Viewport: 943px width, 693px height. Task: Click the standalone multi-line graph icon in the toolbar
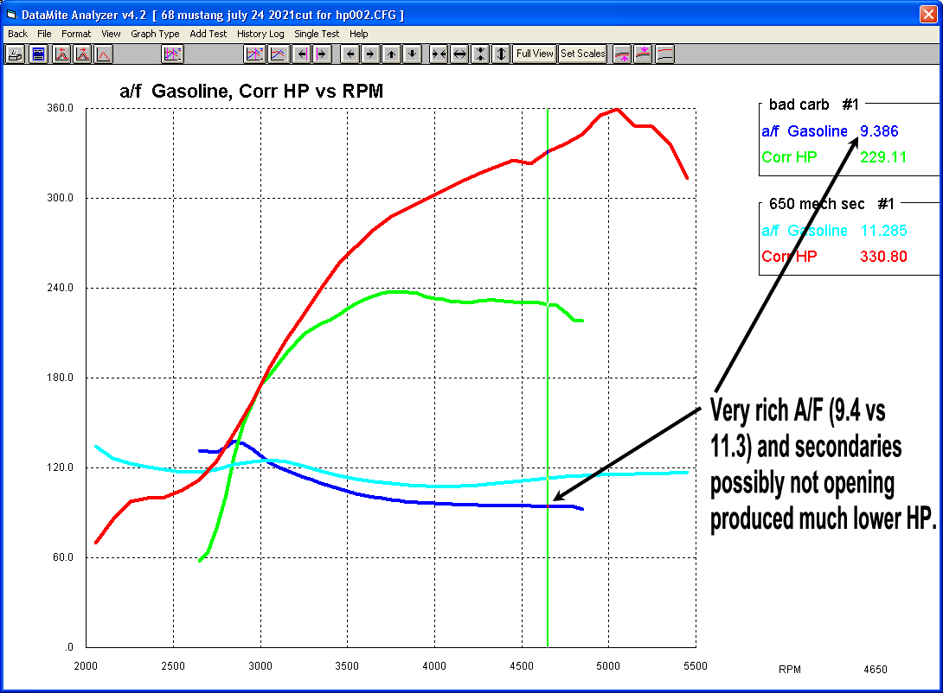pyautogui.click(x=173, y=54)
